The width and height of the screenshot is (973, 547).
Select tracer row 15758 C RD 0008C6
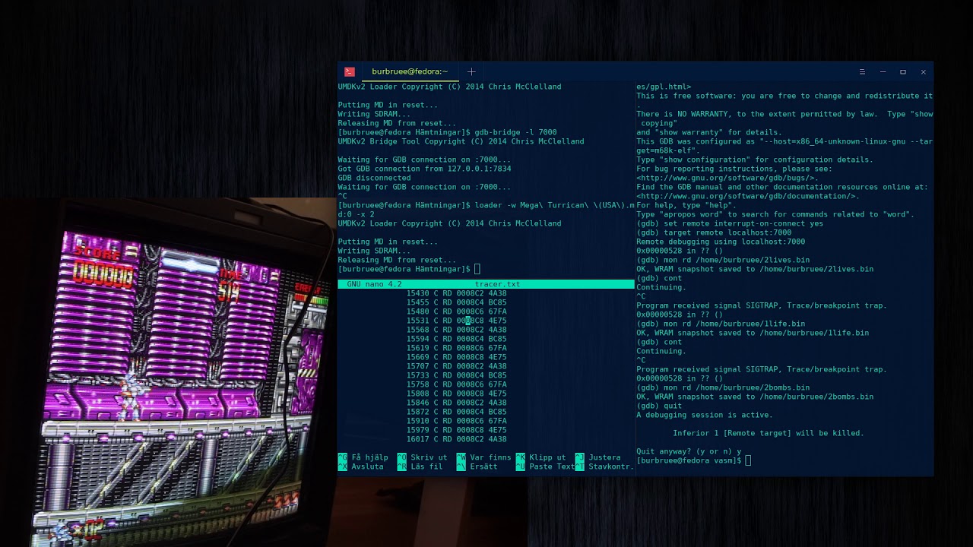pos(456,384)
